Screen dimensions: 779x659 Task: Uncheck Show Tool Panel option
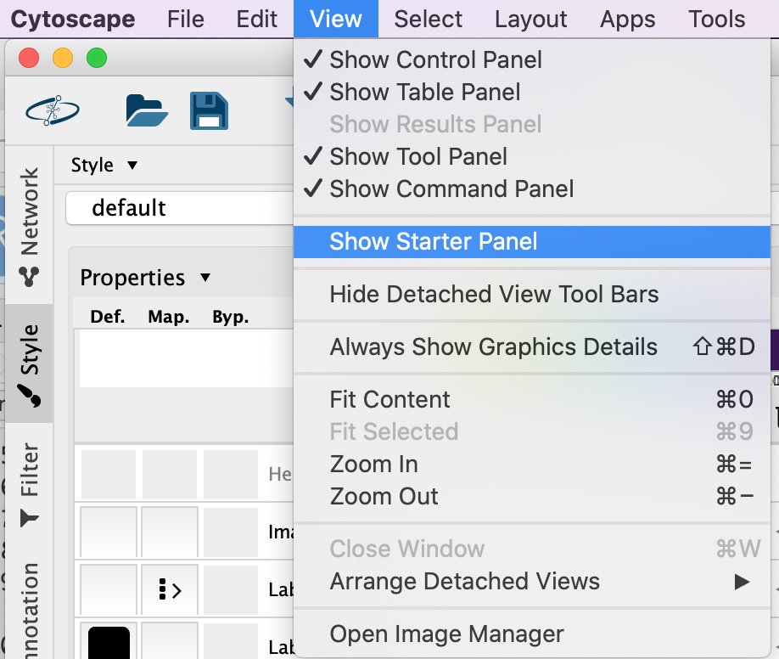point(418,156)
